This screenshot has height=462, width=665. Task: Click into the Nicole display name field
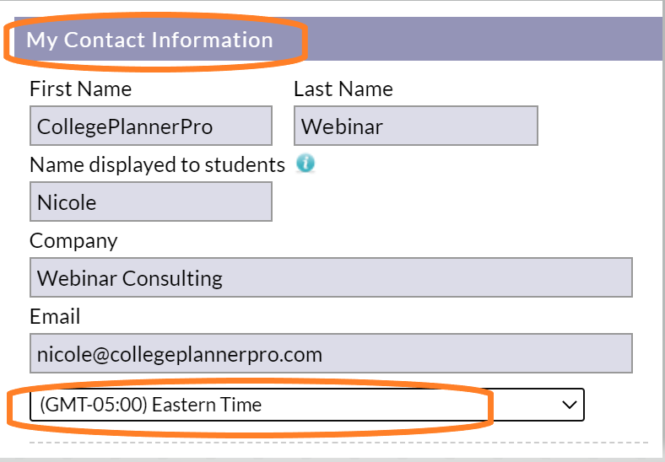click(151, 201)
